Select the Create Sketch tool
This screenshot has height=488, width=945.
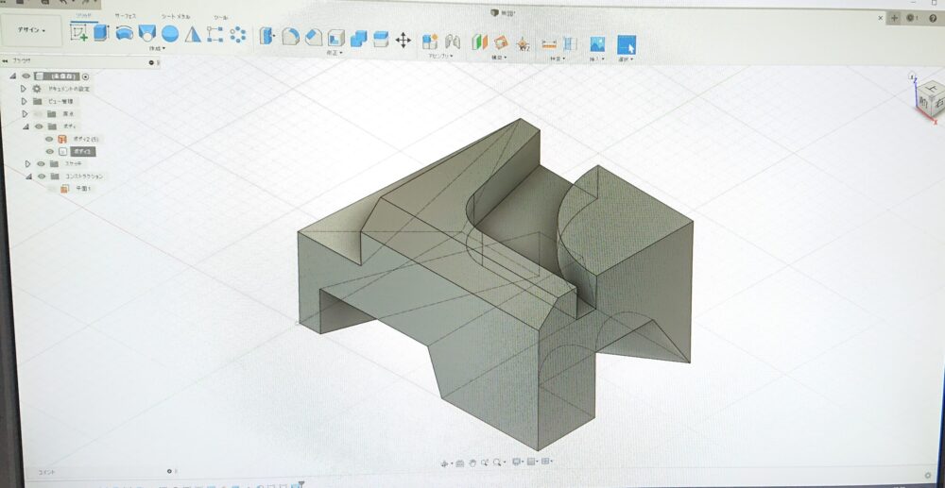[79, 32]
